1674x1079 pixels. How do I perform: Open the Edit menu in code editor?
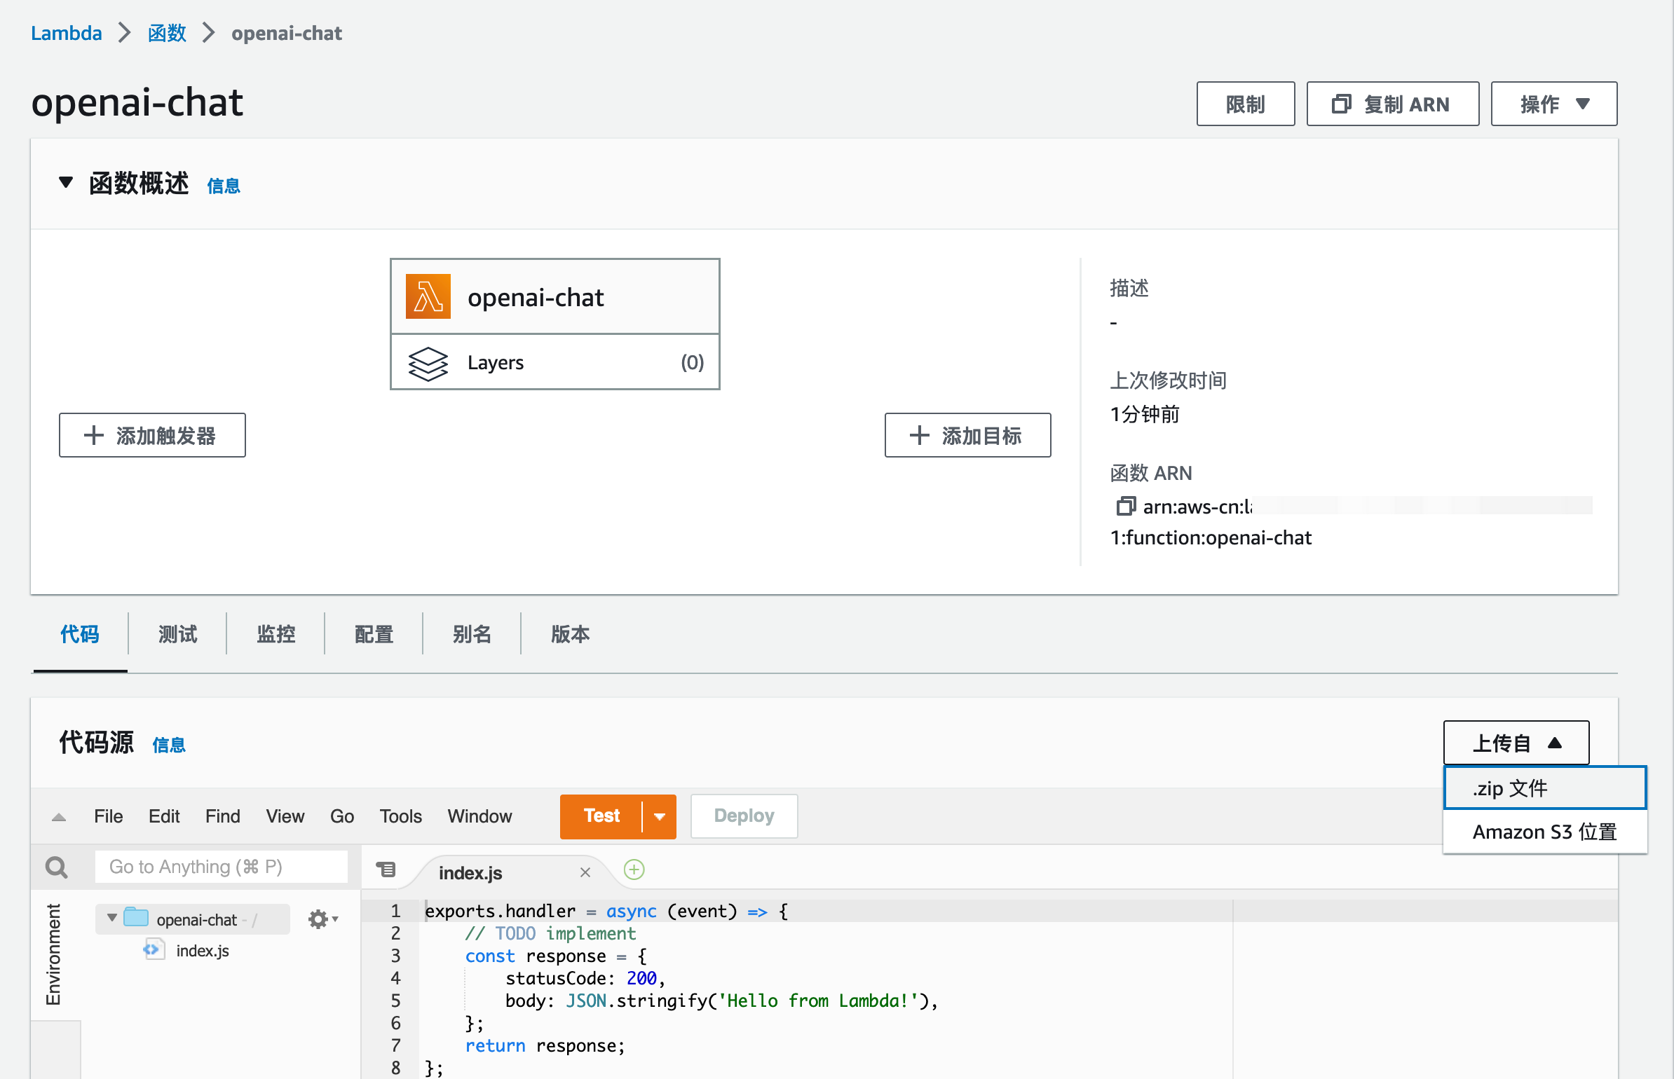coord(164,816)
